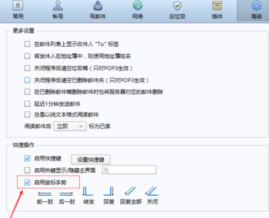This screenshot has height=218, width=269.
Task: Click the 反垃圾 tab label
Action: pyautogui.click(x=177, y=17)
